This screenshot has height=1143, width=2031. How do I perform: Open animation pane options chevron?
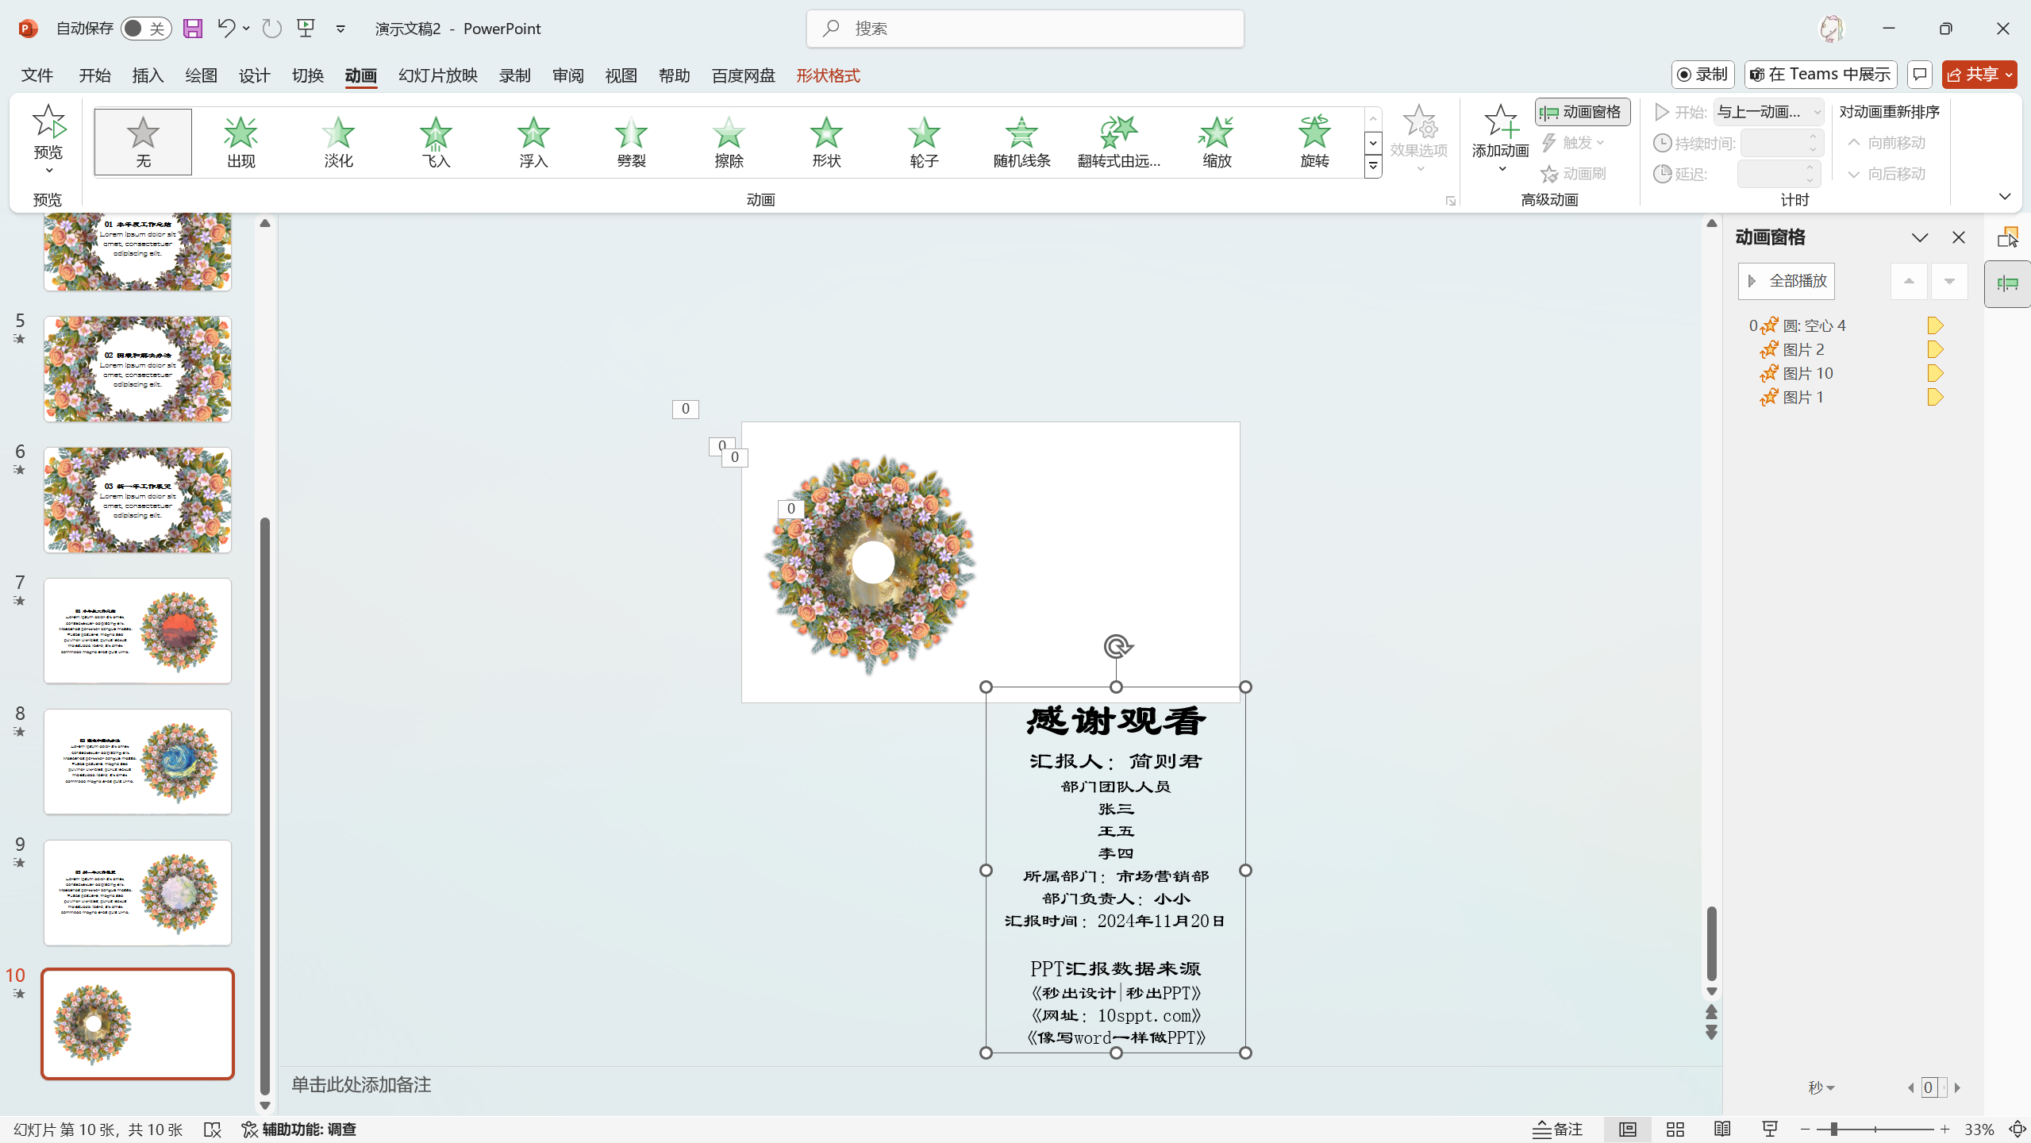(x=1920, y=237)
